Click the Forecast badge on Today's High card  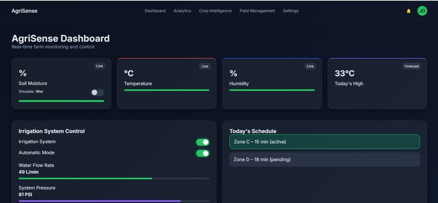click(412, 66)
